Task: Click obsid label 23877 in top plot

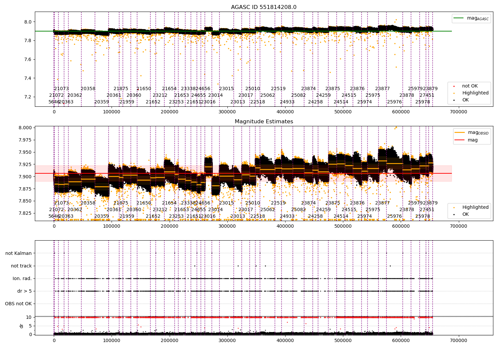Action: tap(382, 89)
